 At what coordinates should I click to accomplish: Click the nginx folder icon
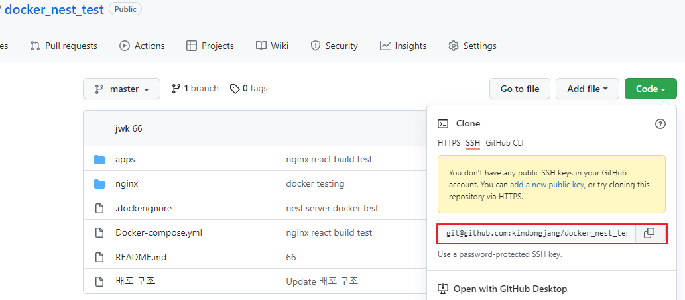click(x=99, y=184)
